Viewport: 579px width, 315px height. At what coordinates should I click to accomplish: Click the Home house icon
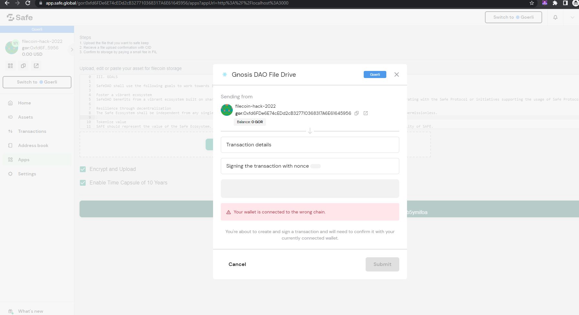click(x=10, y=103)
